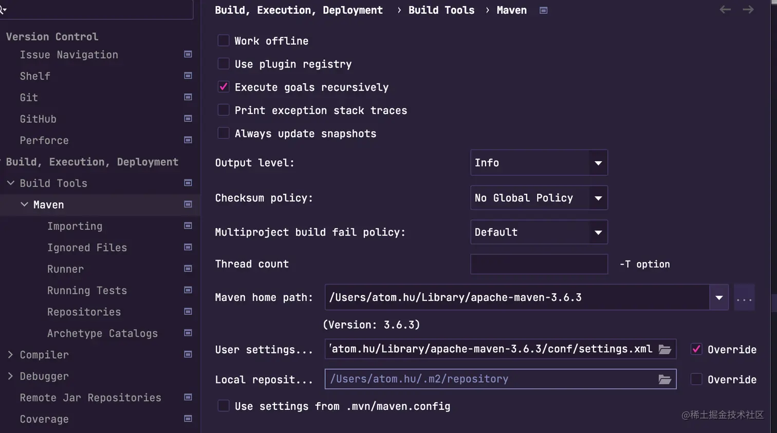Enable Use plugin registry checkbox
Viewport: 777px width, 433px height.
[224, 64]
